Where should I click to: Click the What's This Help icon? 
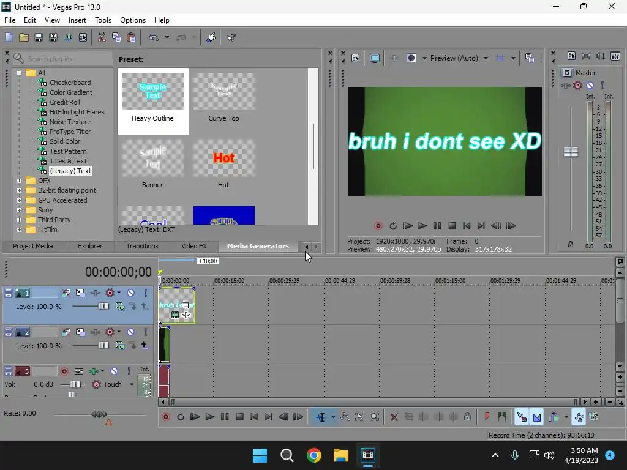point(231,37)
